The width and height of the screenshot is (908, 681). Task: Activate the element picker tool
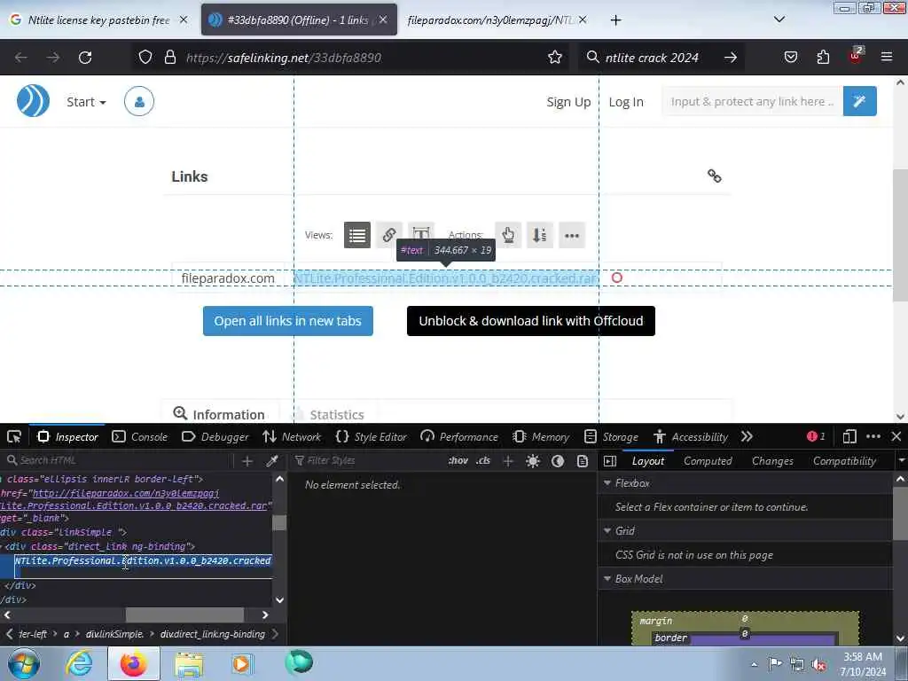pos(14,436)
